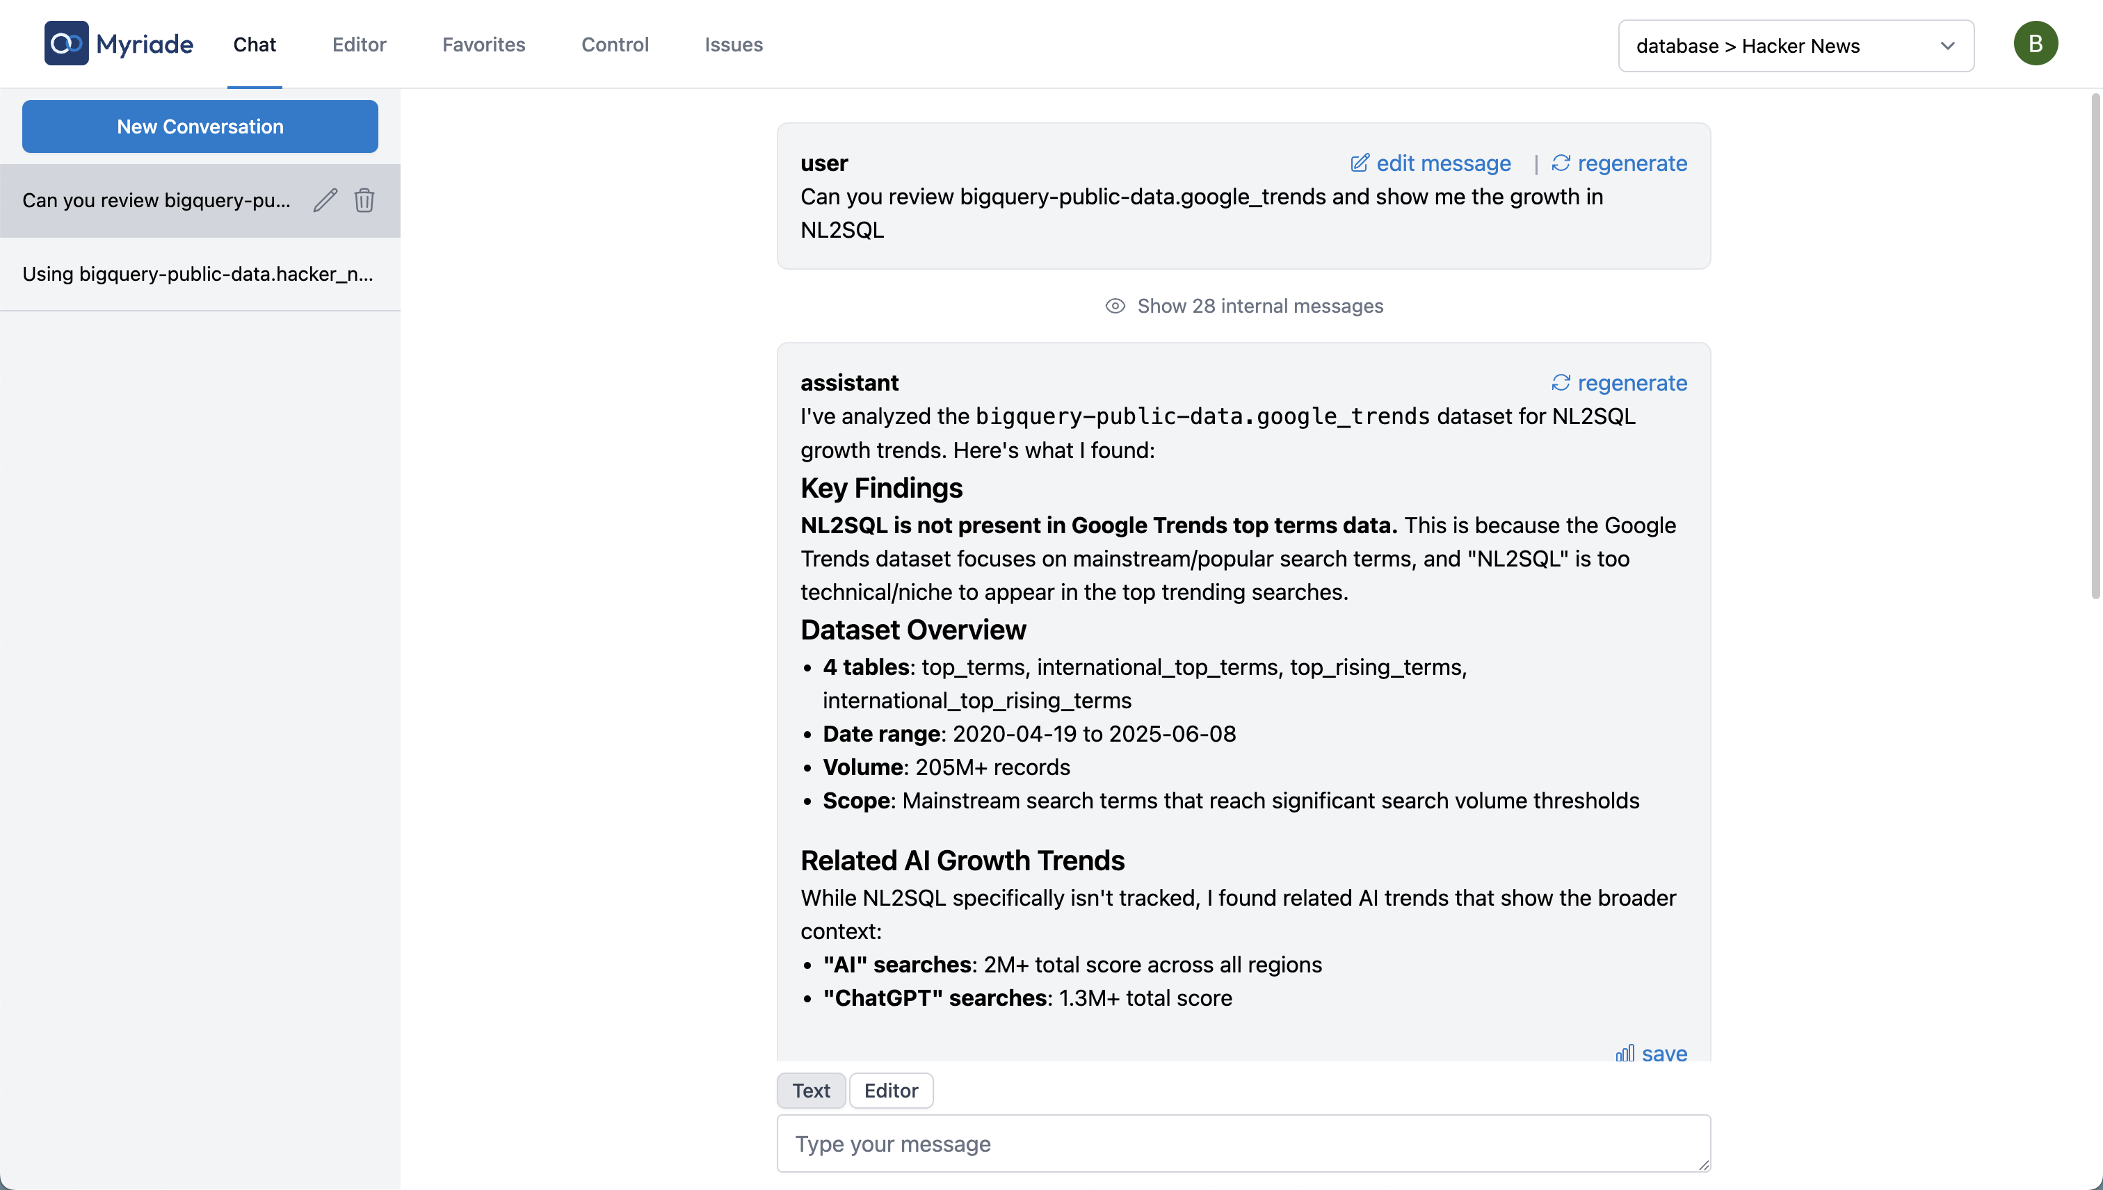Switch the input mode to Text
This screenshot has height=1190, width=2103.
810,1091
